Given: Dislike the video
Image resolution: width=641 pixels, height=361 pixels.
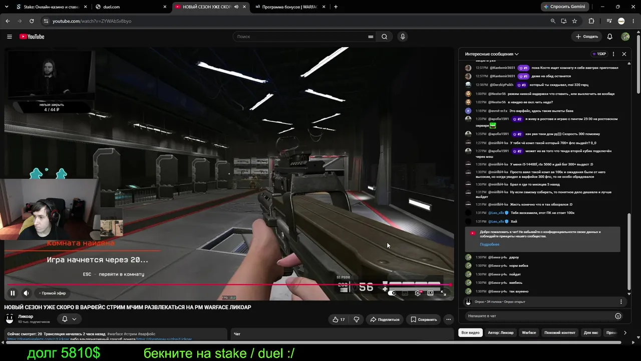Looking at the screenshot, I should tap(357, 319).
